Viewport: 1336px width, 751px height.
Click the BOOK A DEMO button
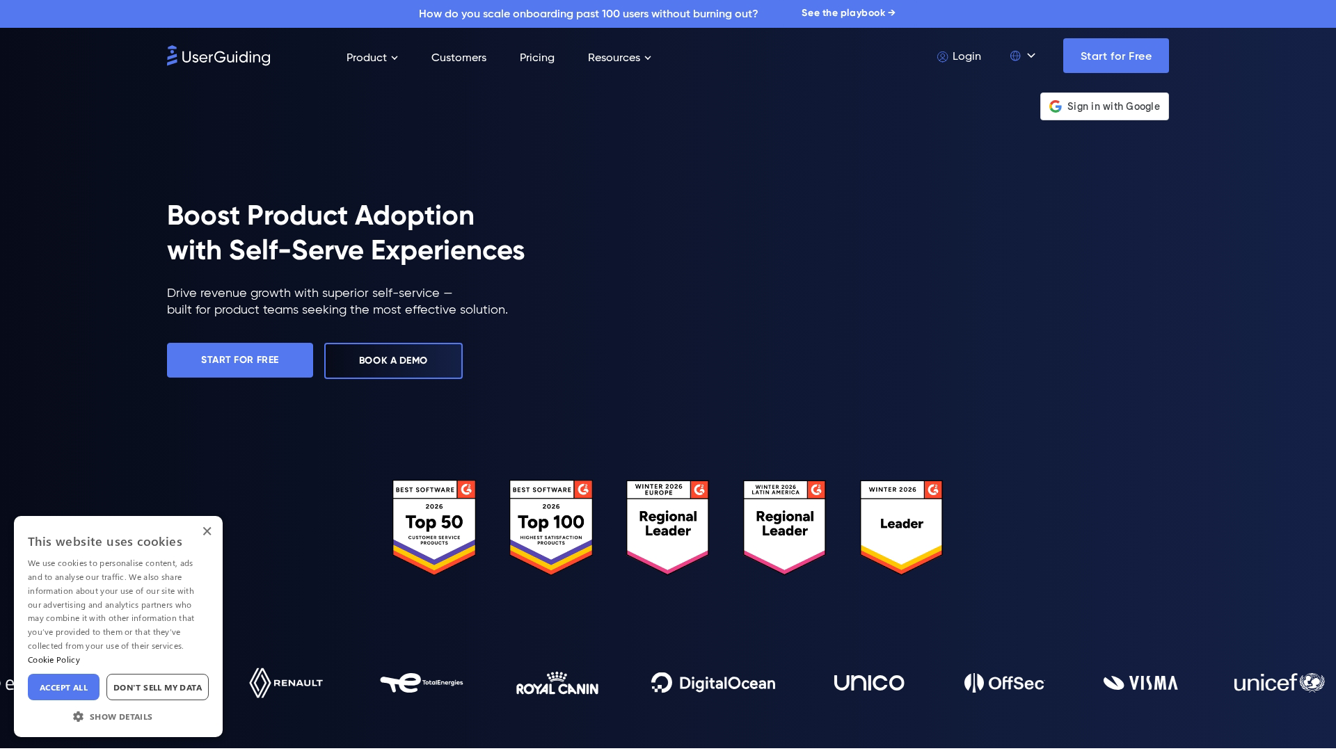(x=393, y=361)
